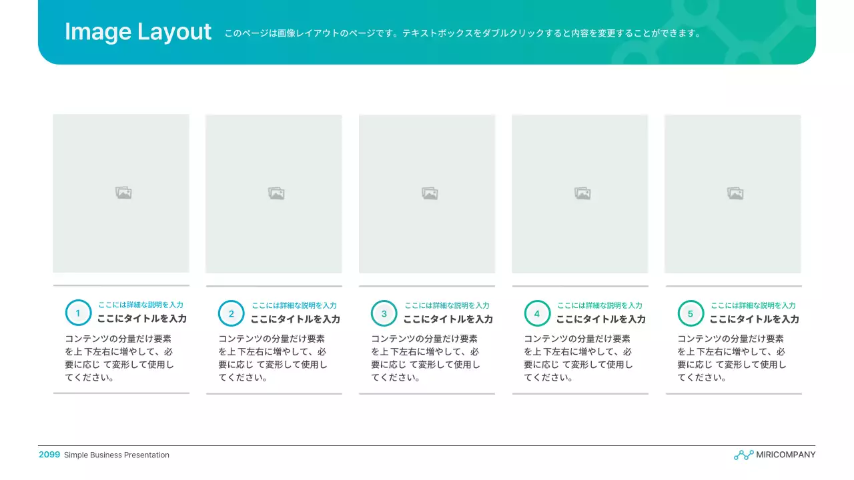Click the 2099 year text in footer

[49, 455]
